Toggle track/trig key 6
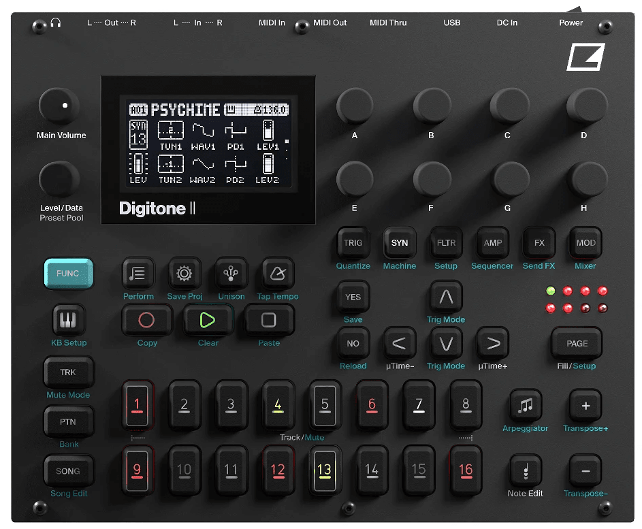 coord(372,405)
